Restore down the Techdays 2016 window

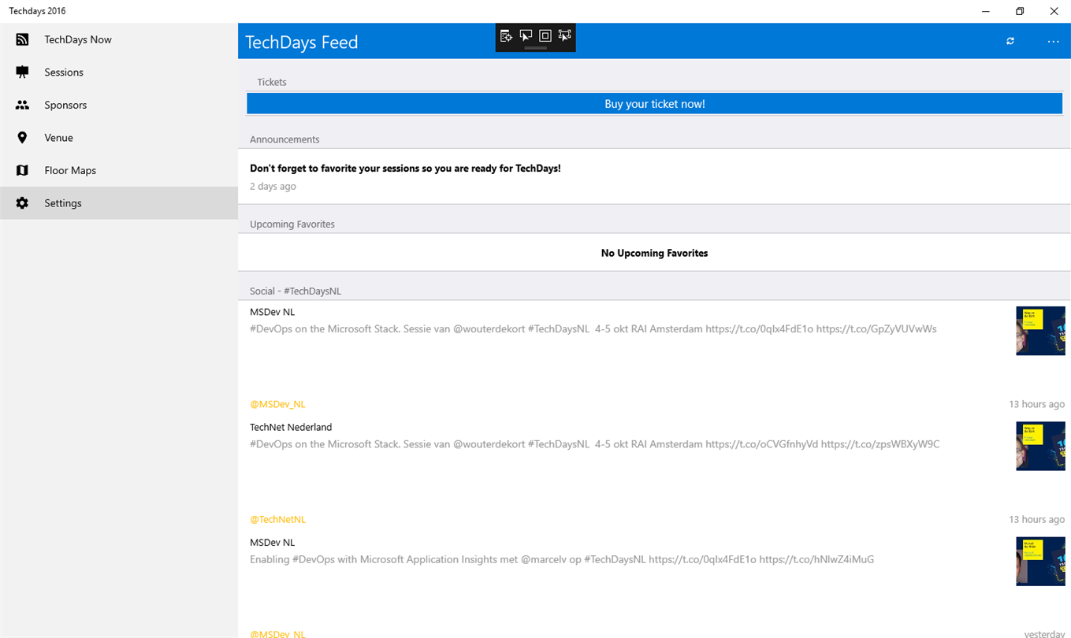(1020, 11)
